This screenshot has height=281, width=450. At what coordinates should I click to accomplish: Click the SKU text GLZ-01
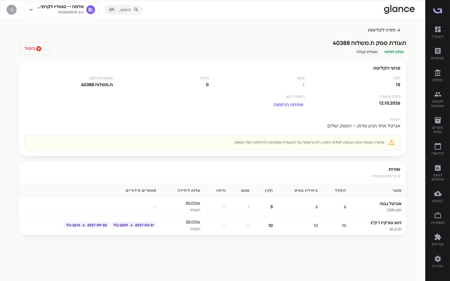(x=395, y=229)
